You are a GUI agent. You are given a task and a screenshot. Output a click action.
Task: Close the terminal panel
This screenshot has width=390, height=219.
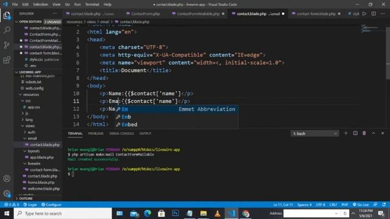pos(383,133)
